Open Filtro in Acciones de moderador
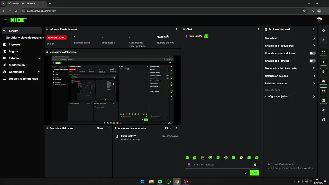Viewport: 329px width, 185px height. tap(168, 128)
